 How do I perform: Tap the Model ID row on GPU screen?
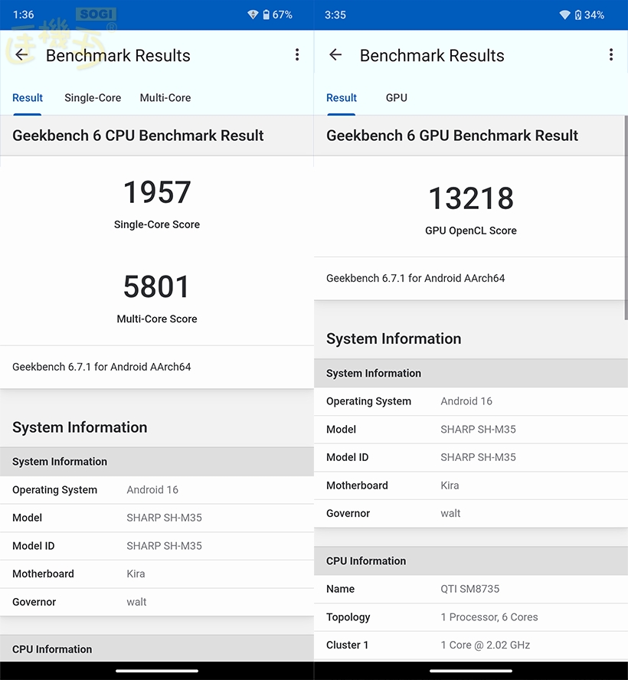click(471, 457)
